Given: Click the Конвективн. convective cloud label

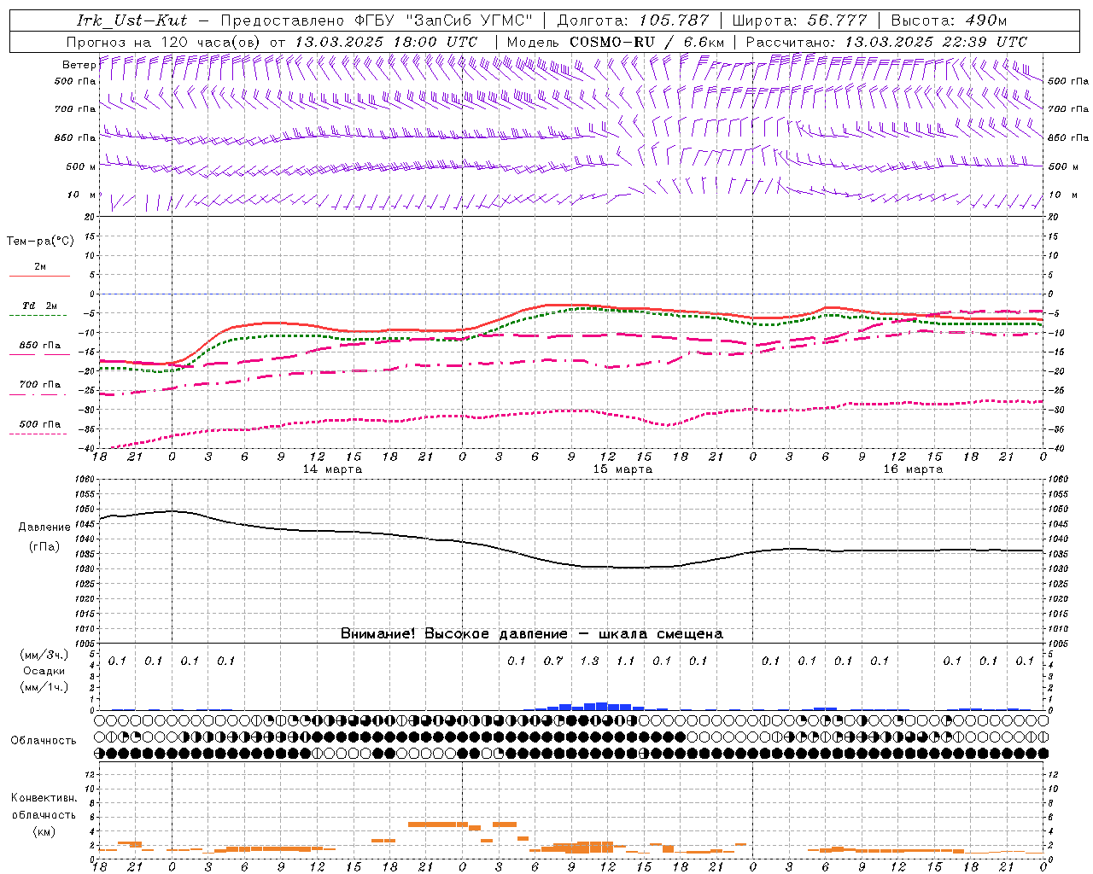Looking at the screenshot, I should click(x=44, y=798).
